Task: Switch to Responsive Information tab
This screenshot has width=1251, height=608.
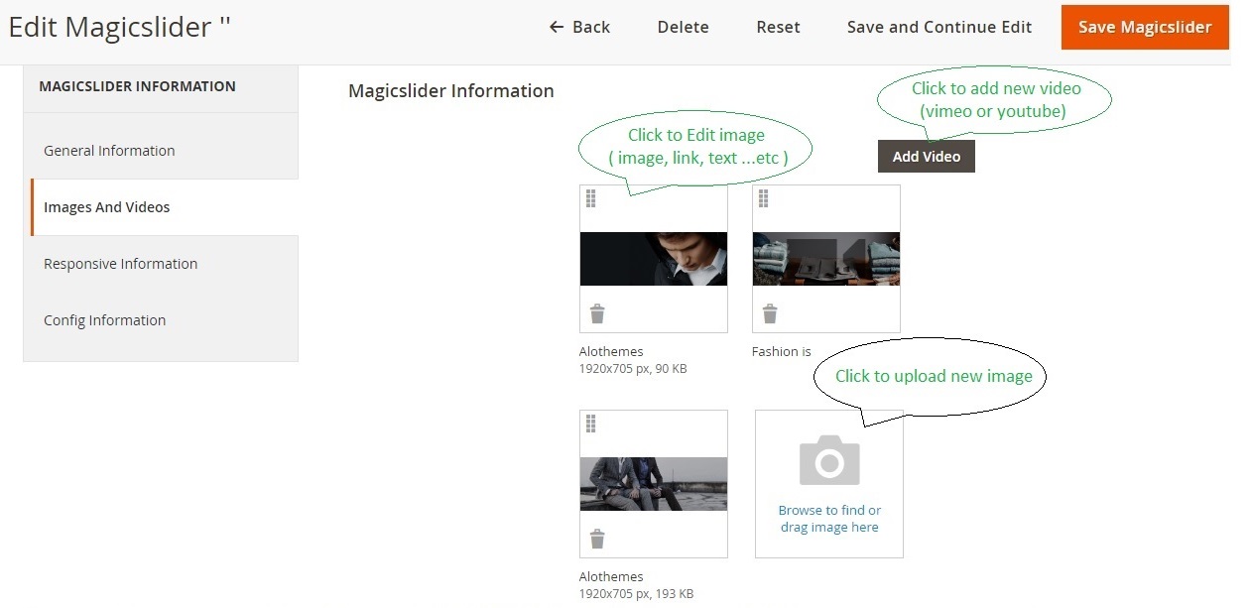Action: coord(120,264)
